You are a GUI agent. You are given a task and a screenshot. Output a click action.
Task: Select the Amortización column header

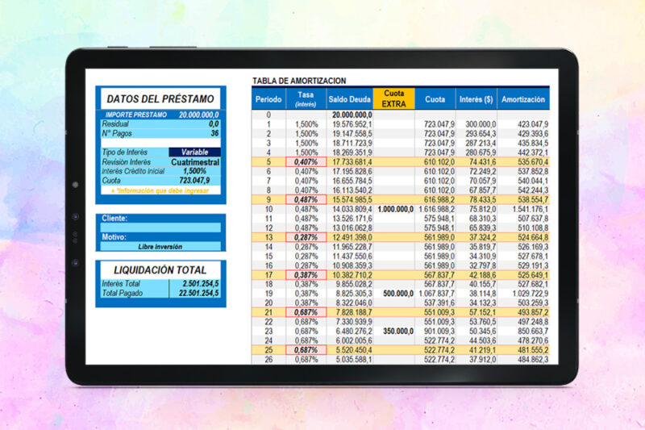coord(522,98)
